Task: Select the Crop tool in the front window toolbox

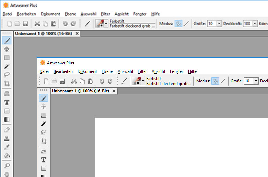Action: pyautogui.click(x=44, y=141)
